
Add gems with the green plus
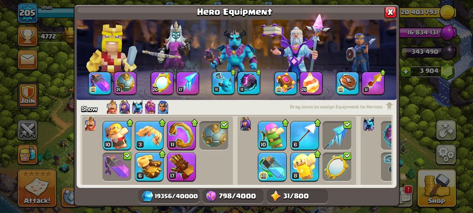405,71
